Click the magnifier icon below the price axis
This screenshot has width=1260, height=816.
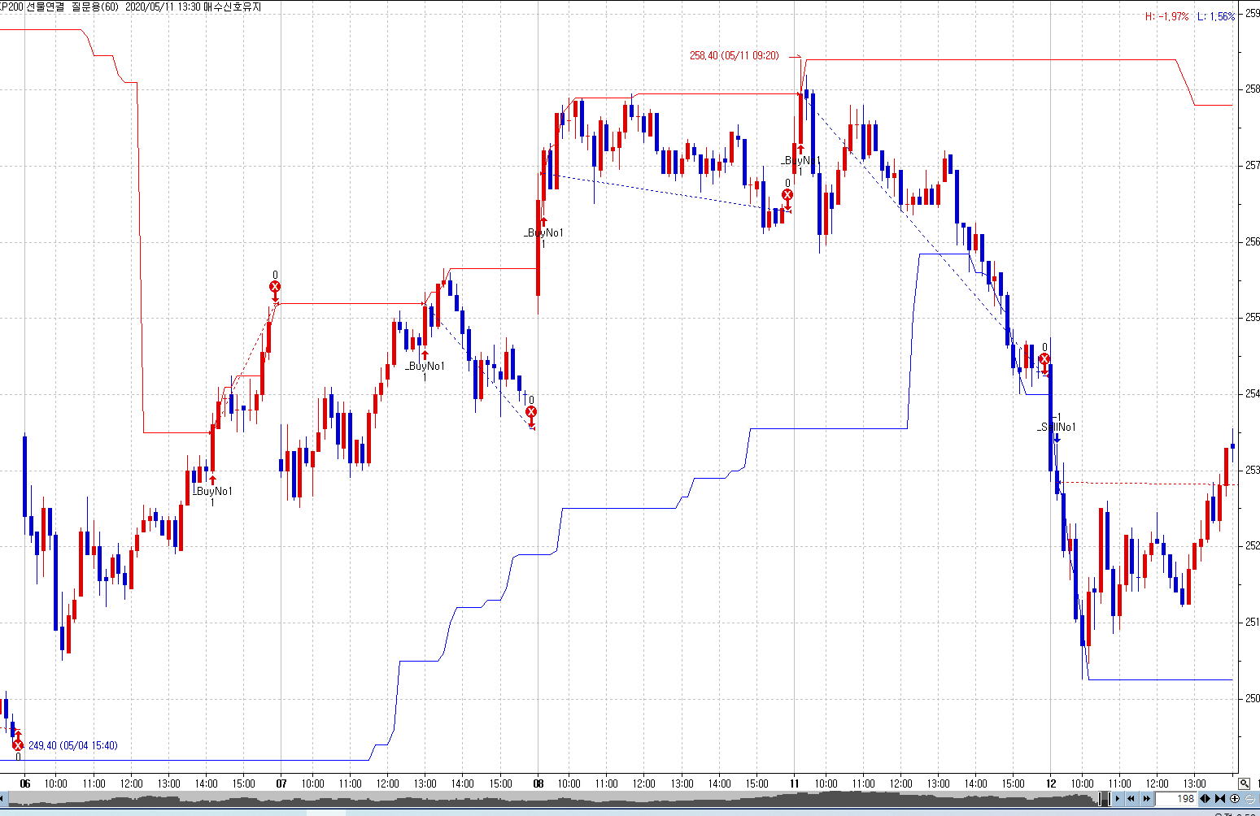[x=1244, y=783]
